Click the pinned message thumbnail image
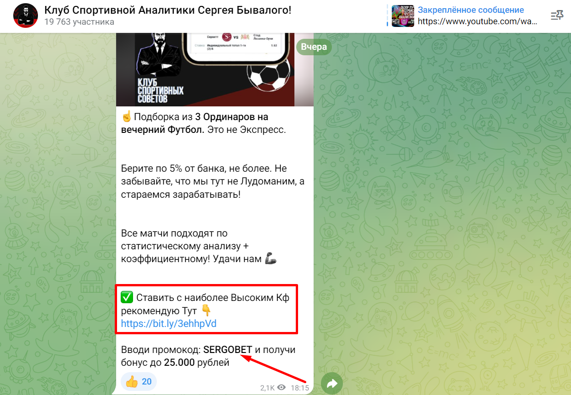Viewport: 571px width, 395px height. pyautogui.click(x=403, y=16)
